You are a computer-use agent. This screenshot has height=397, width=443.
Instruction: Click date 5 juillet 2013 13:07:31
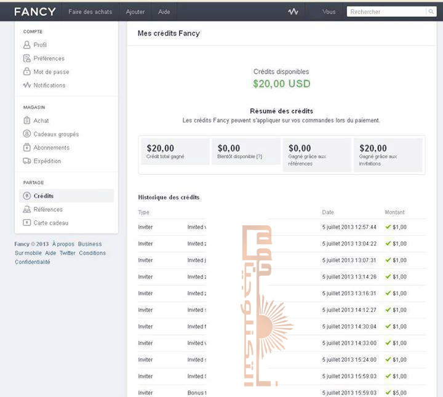pos(349,260)
